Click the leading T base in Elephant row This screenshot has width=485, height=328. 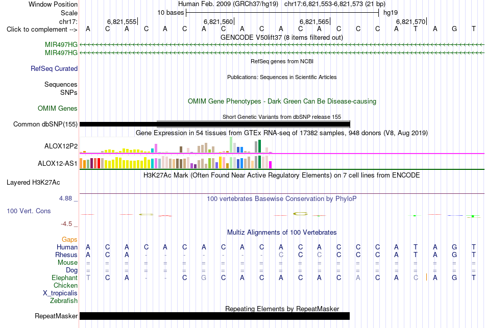(x=88, y=277)
